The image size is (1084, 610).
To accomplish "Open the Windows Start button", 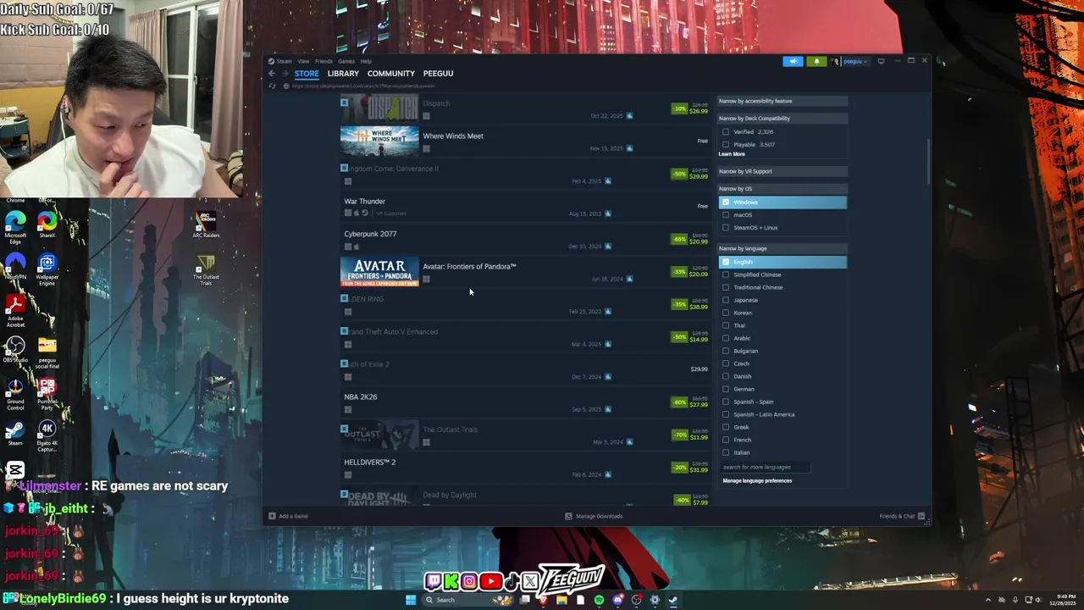I will [410, 600].
